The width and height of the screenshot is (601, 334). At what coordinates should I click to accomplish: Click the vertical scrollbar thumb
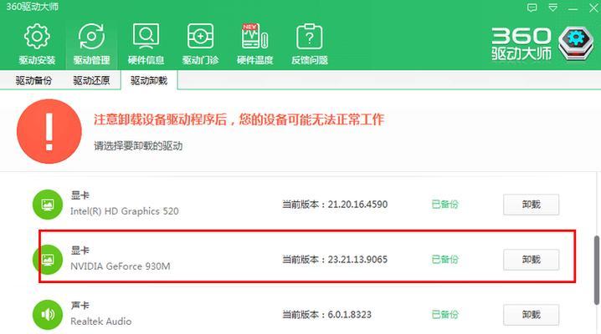[x=597, y=271]
